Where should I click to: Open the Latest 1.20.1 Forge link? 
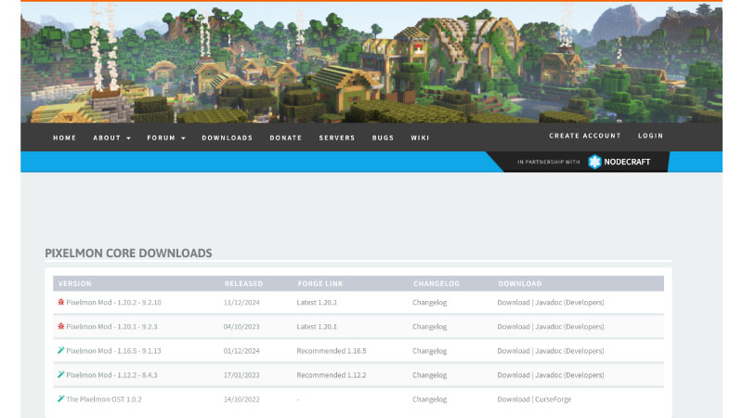point(317,327)
